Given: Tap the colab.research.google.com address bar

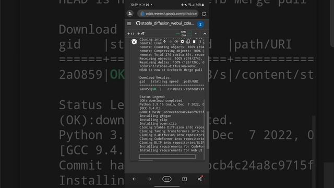Looking at the screenshot, I should (x=168, y=14).
